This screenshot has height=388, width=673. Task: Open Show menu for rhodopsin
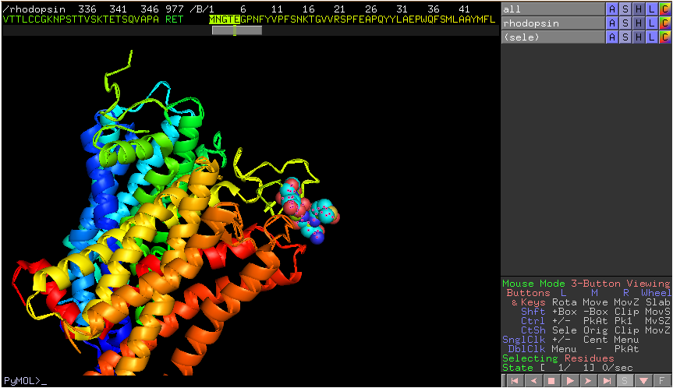click(625, 23)
